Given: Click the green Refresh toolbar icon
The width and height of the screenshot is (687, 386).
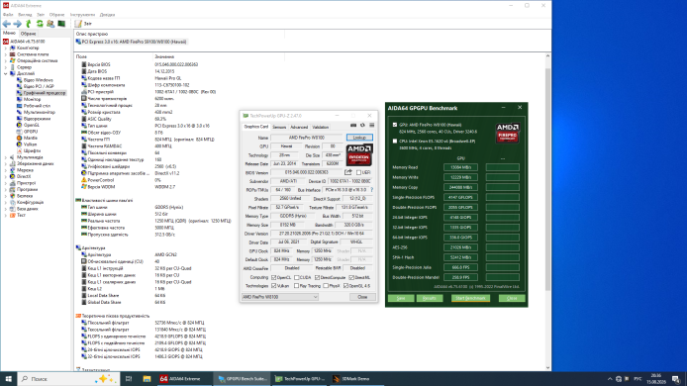Looking at the screenshot, I should 40,24.
